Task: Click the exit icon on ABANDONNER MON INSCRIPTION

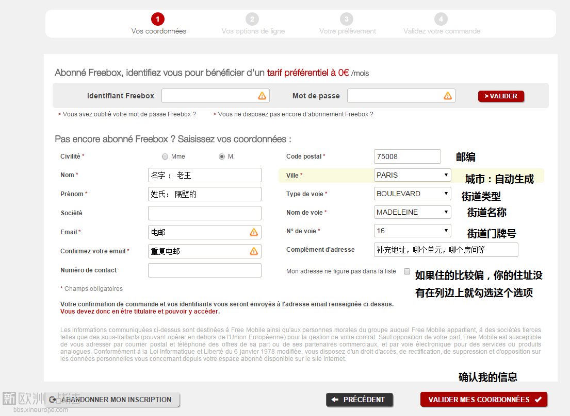Action: click(53, 400)
